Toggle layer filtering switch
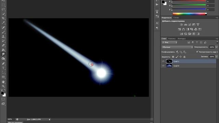Viewport: 219px width, 123px height. pos(217,42)
